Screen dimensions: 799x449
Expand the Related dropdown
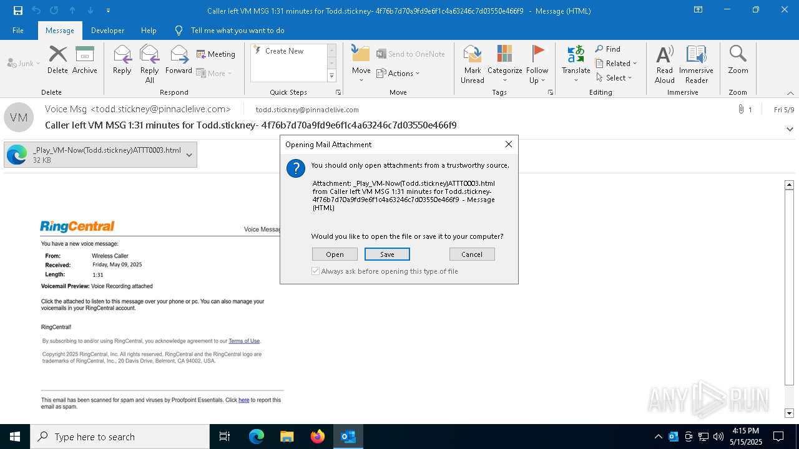click(x=616, y=64)
